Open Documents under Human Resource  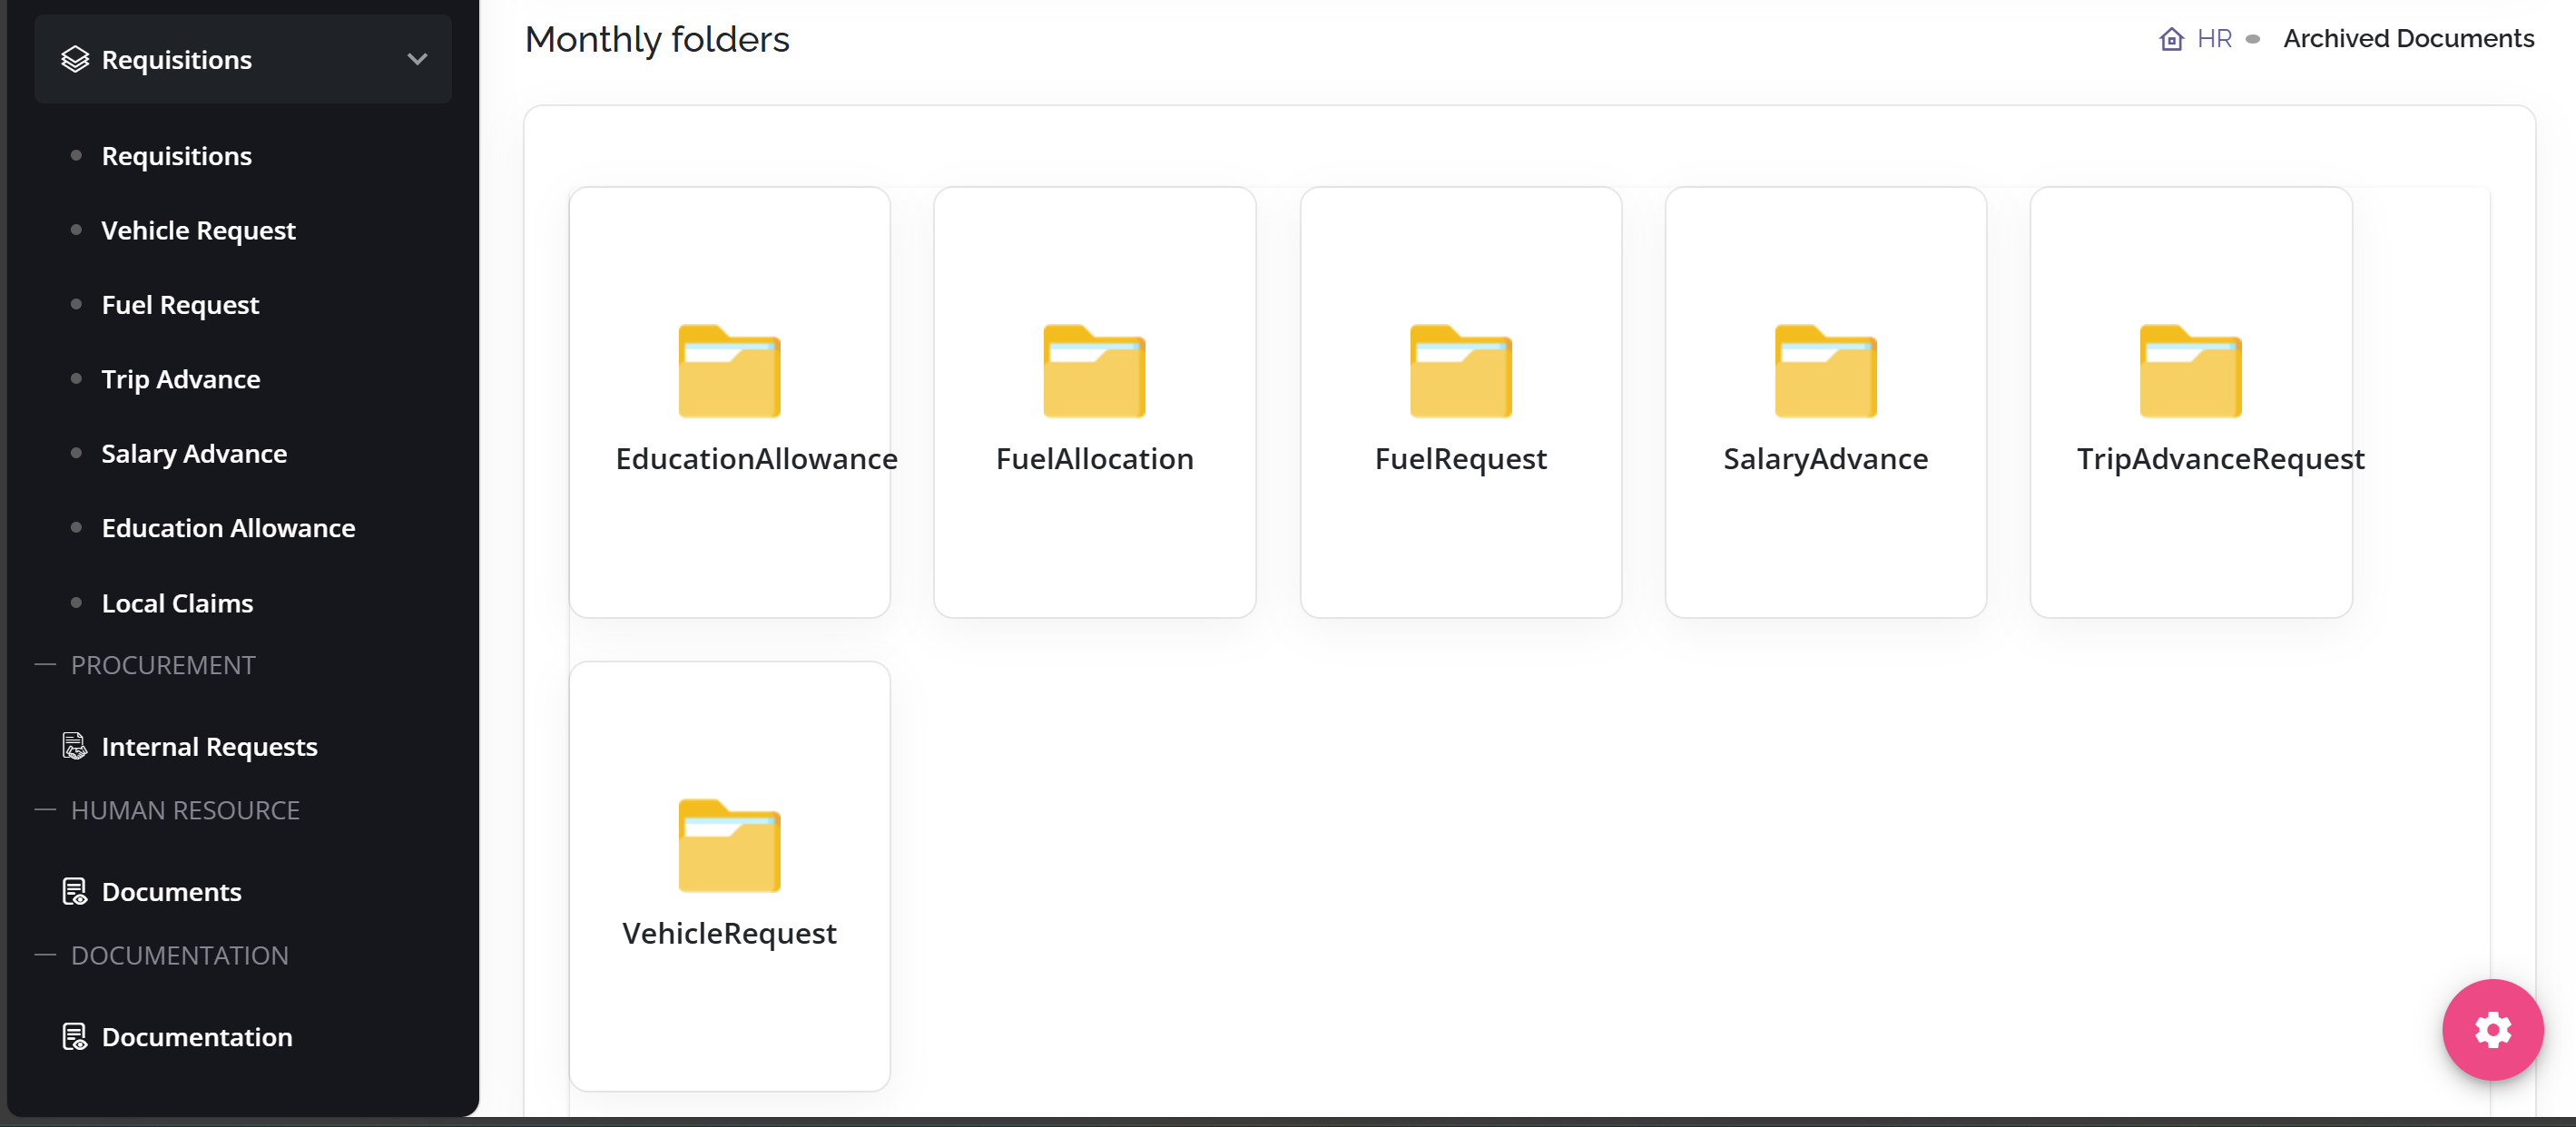[x=171, y=892]
